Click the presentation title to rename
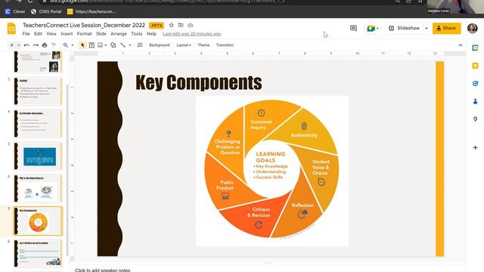This screenshot has width=484, height=272. [84, 25]
